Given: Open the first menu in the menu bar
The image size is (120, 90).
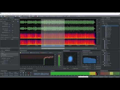Looking at the screenshot, I should [1, 14].
